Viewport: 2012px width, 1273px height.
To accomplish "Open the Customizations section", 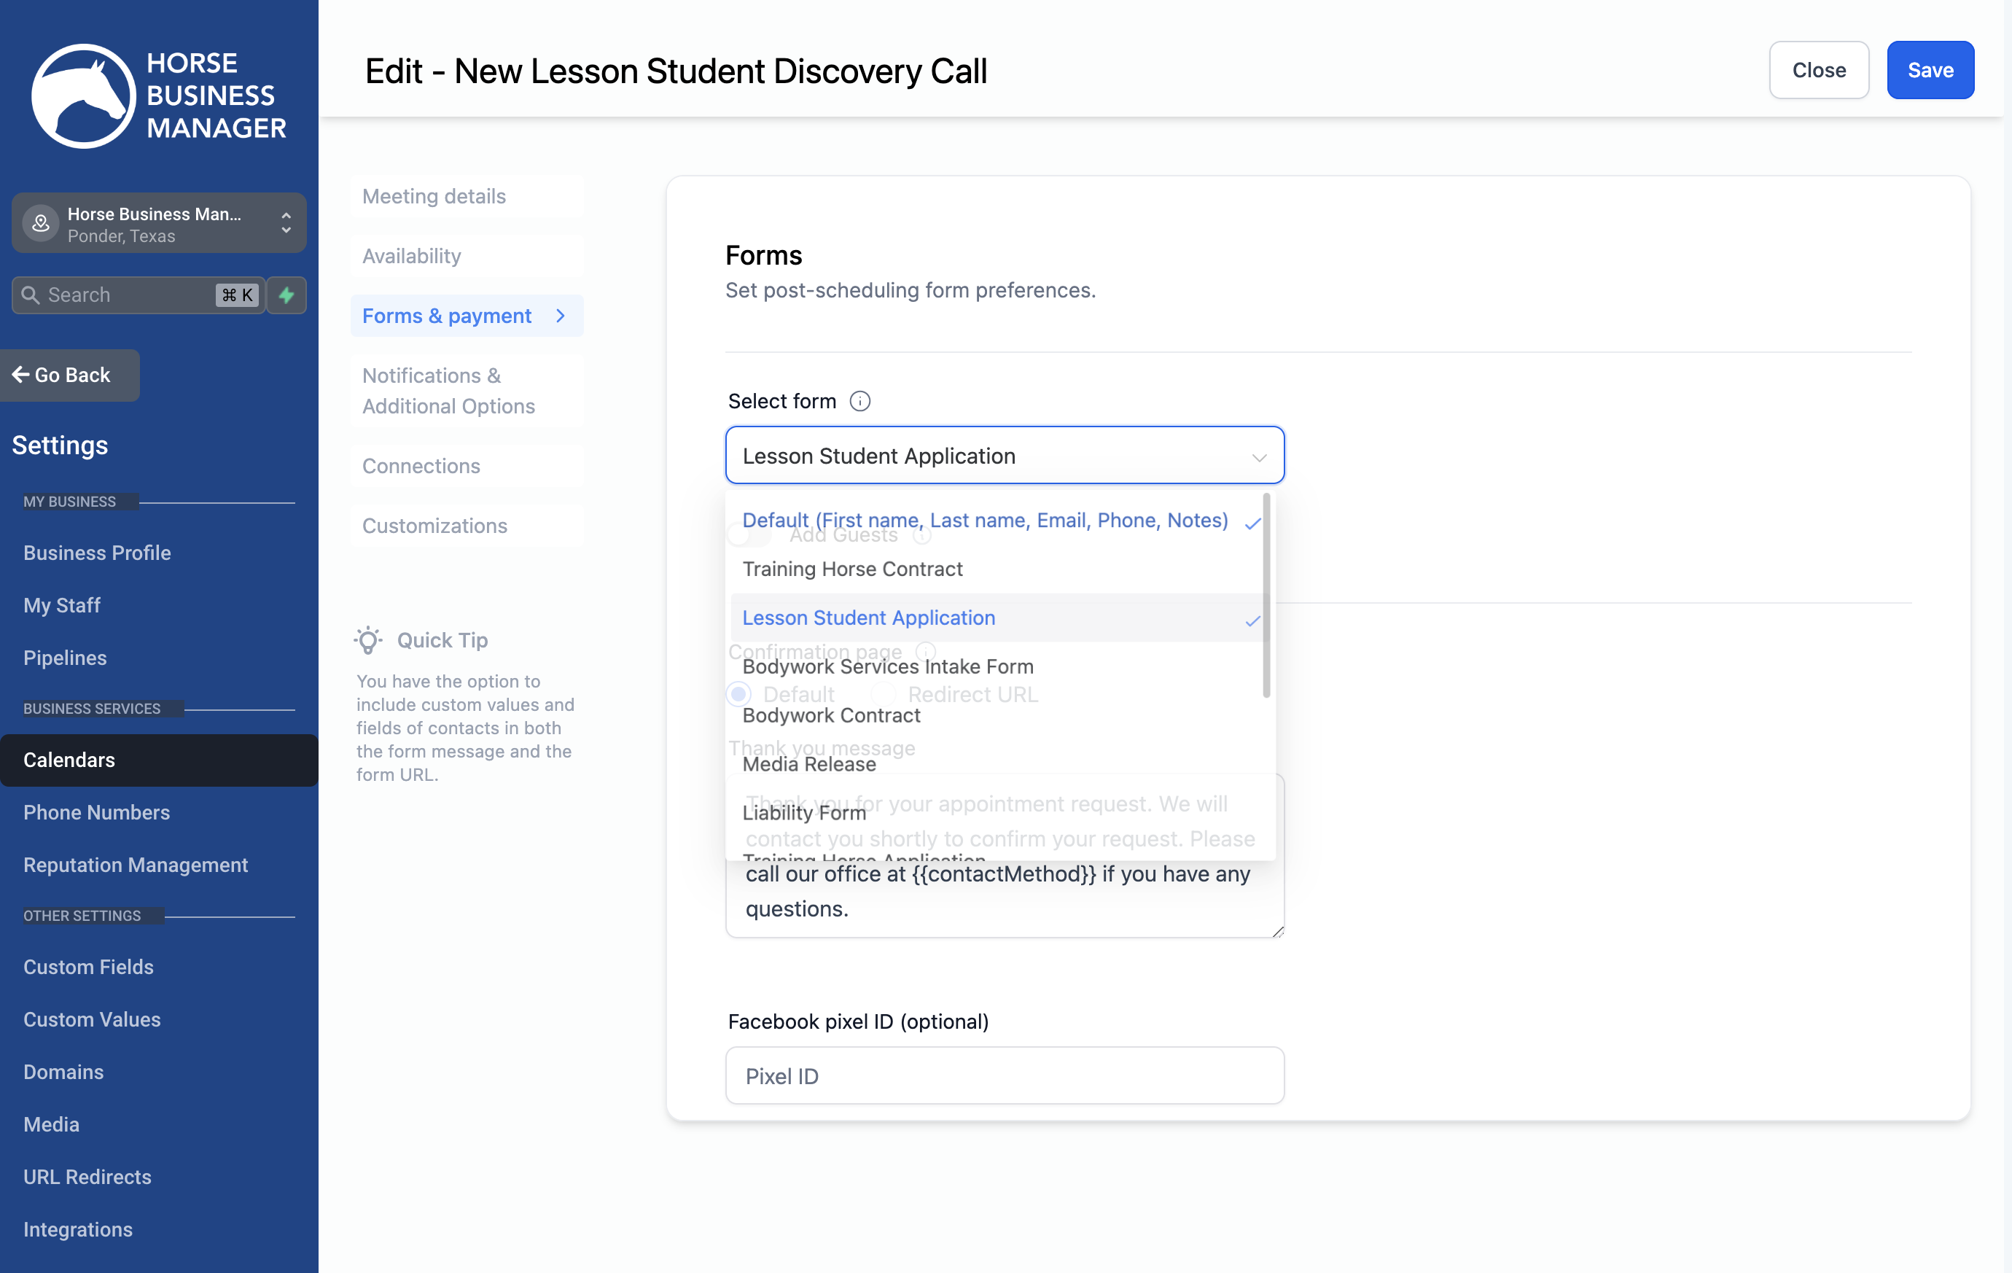I will point(467,526).
